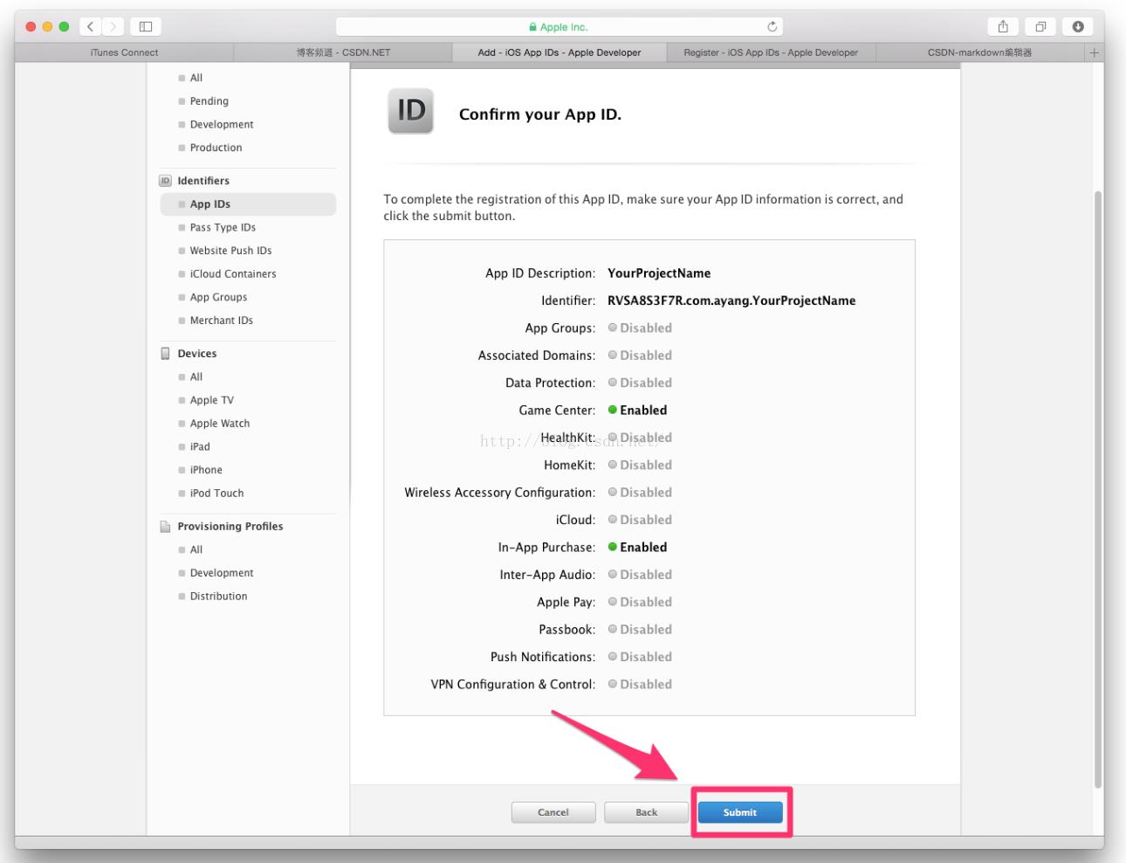Open iCloud Containers in sidebar

click(x=233, y=274)
